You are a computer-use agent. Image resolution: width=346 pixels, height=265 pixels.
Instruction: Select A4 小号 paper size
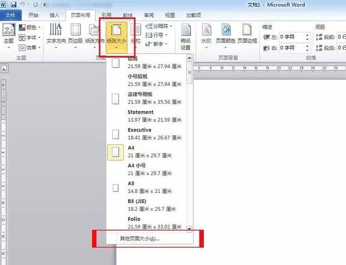pos(146,170)
